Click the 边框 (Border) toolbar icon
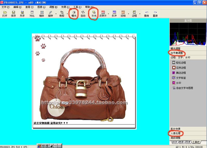 (134, 14)
